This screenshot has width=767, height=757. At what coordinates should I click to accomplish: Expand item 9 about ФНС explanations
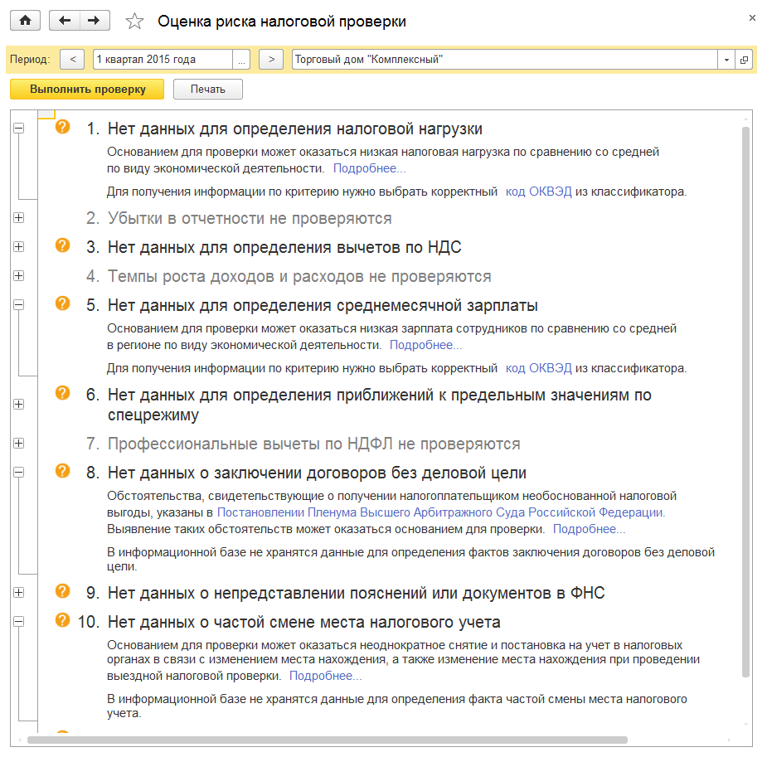pos(19,593)
